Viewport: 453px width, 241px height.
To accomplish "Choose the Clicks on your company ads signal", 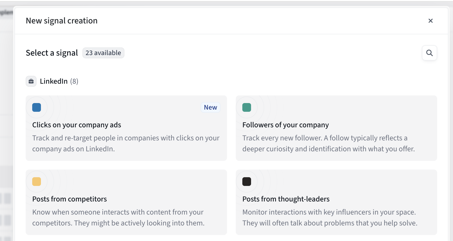I will coord(77,125).
